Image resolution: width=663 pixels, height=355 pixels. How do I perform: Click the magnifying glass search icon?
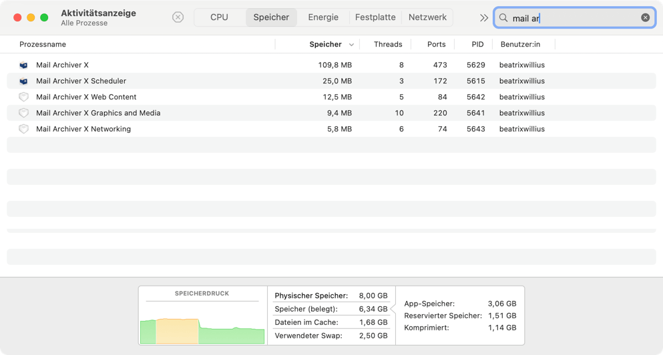pos(503,18)
